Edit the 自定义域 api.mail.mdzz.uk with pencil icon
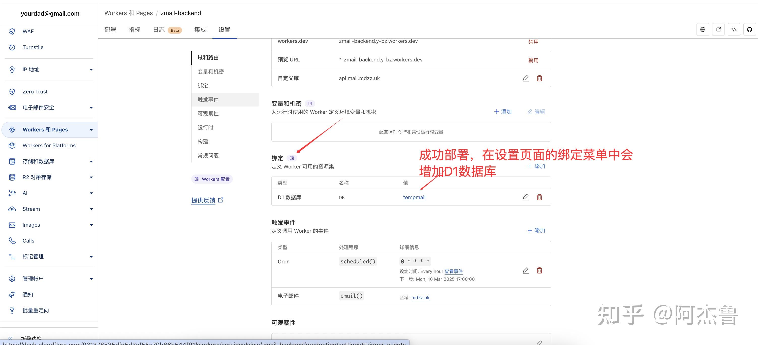758x345 pixels. (x=526, y=78)
